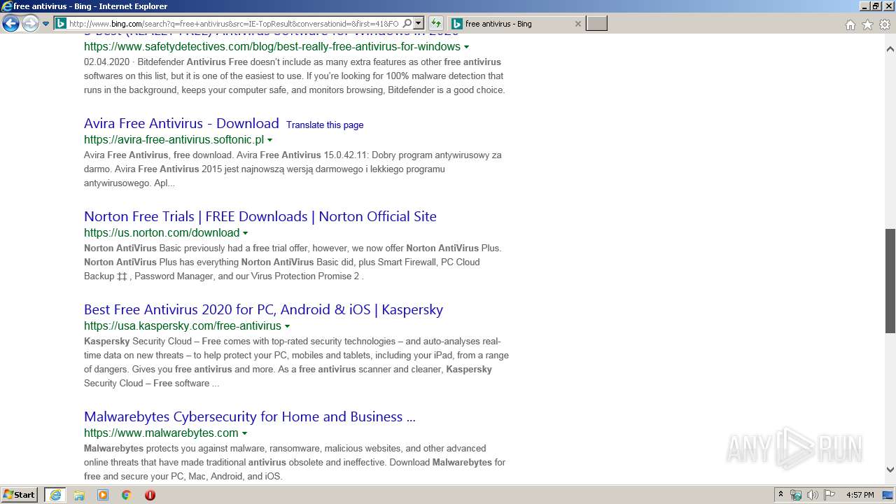Expand the avira softonic.pl URL dropdown arrow

click(x=269, y=140)
